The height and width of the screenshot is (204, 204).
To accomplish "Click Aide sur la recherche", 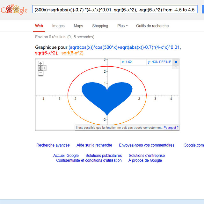I will point(94,145).
